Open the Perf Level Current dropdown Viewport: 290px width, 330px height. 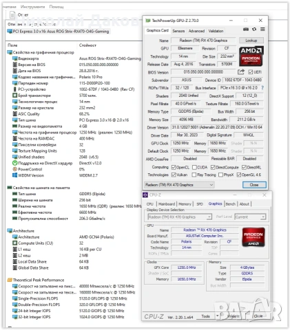250,217
